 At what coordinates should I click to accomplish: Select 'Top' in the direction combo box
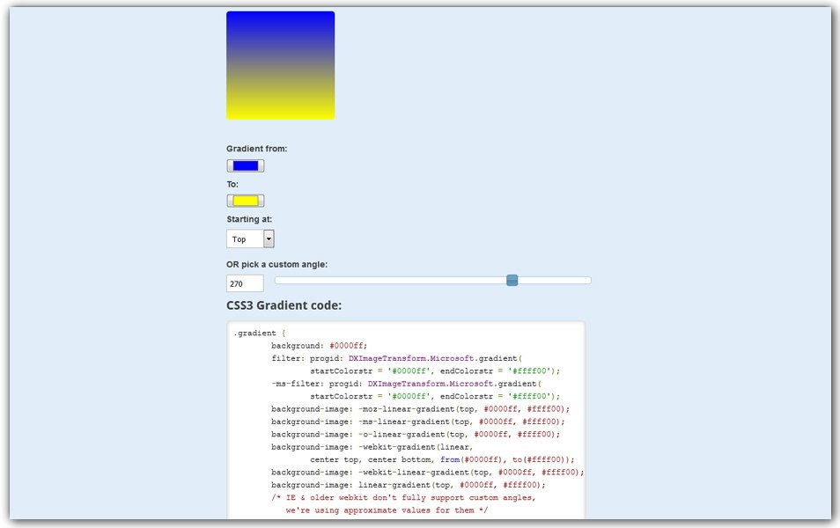(x=242, y=238)
